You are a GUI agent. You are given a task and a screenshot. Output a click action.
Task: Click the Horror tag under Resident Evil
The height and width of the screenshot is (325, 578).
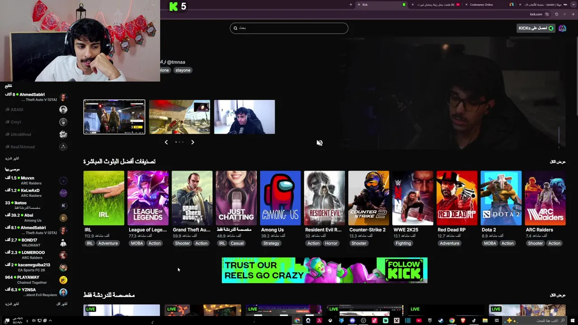click(331, 243)
